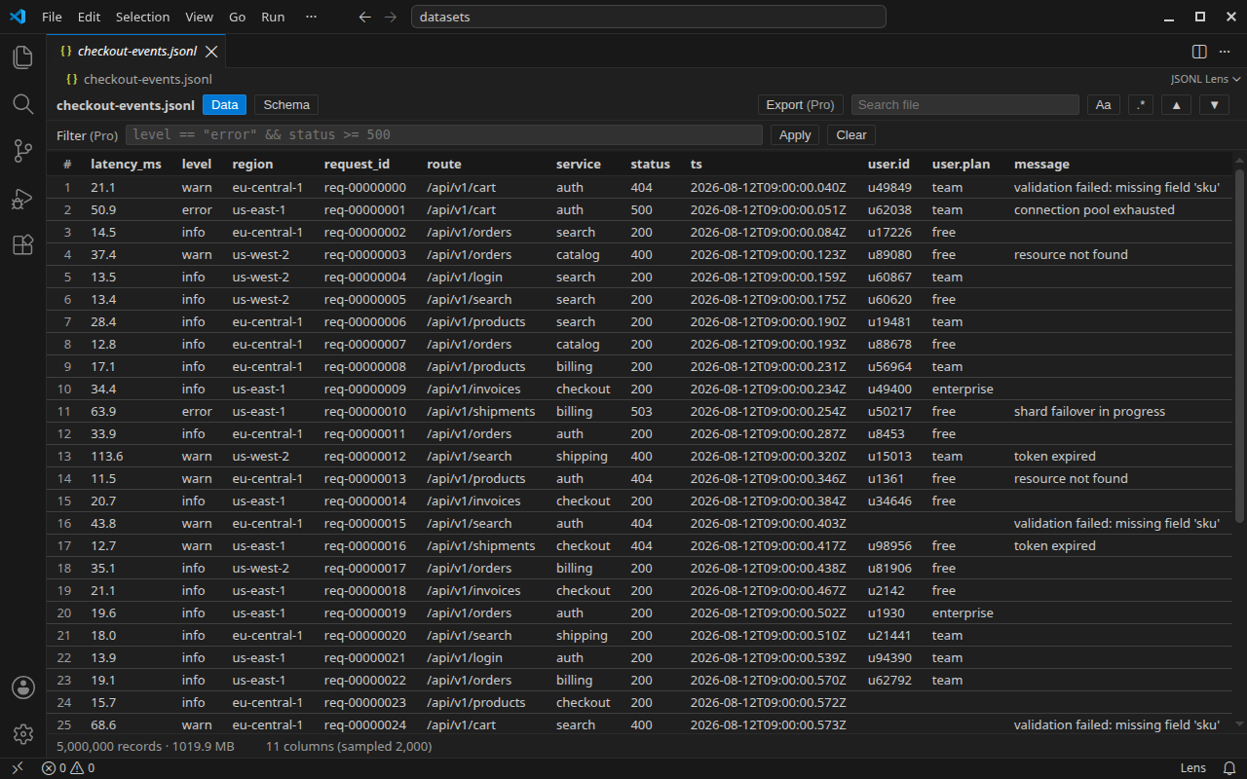Viewport: 1247px width, 779px height.
Task: Close the checkout-events.jsonl tab
Action: pos(211,52)
